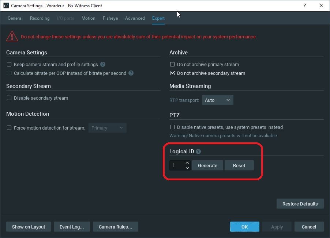Image resolution: width=330 pixels, height=238 pixels.
Task: Click the Nx Witness app icon in title bar
Action: tap(6, 5)
